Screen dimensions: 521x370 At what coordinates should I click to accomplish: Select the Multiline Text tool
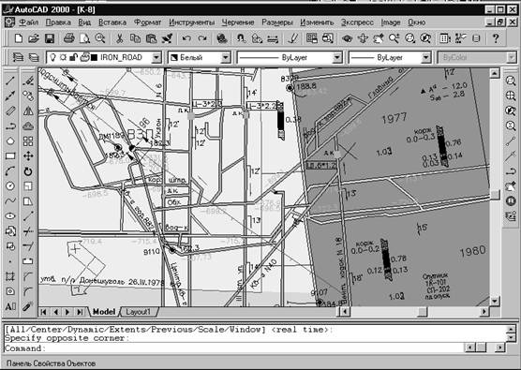[x=10, y=306]
